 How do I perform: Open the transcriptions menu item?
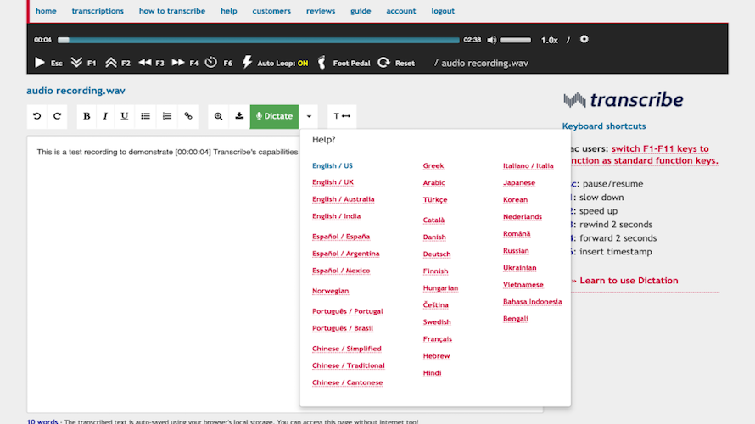coord(98,11)
